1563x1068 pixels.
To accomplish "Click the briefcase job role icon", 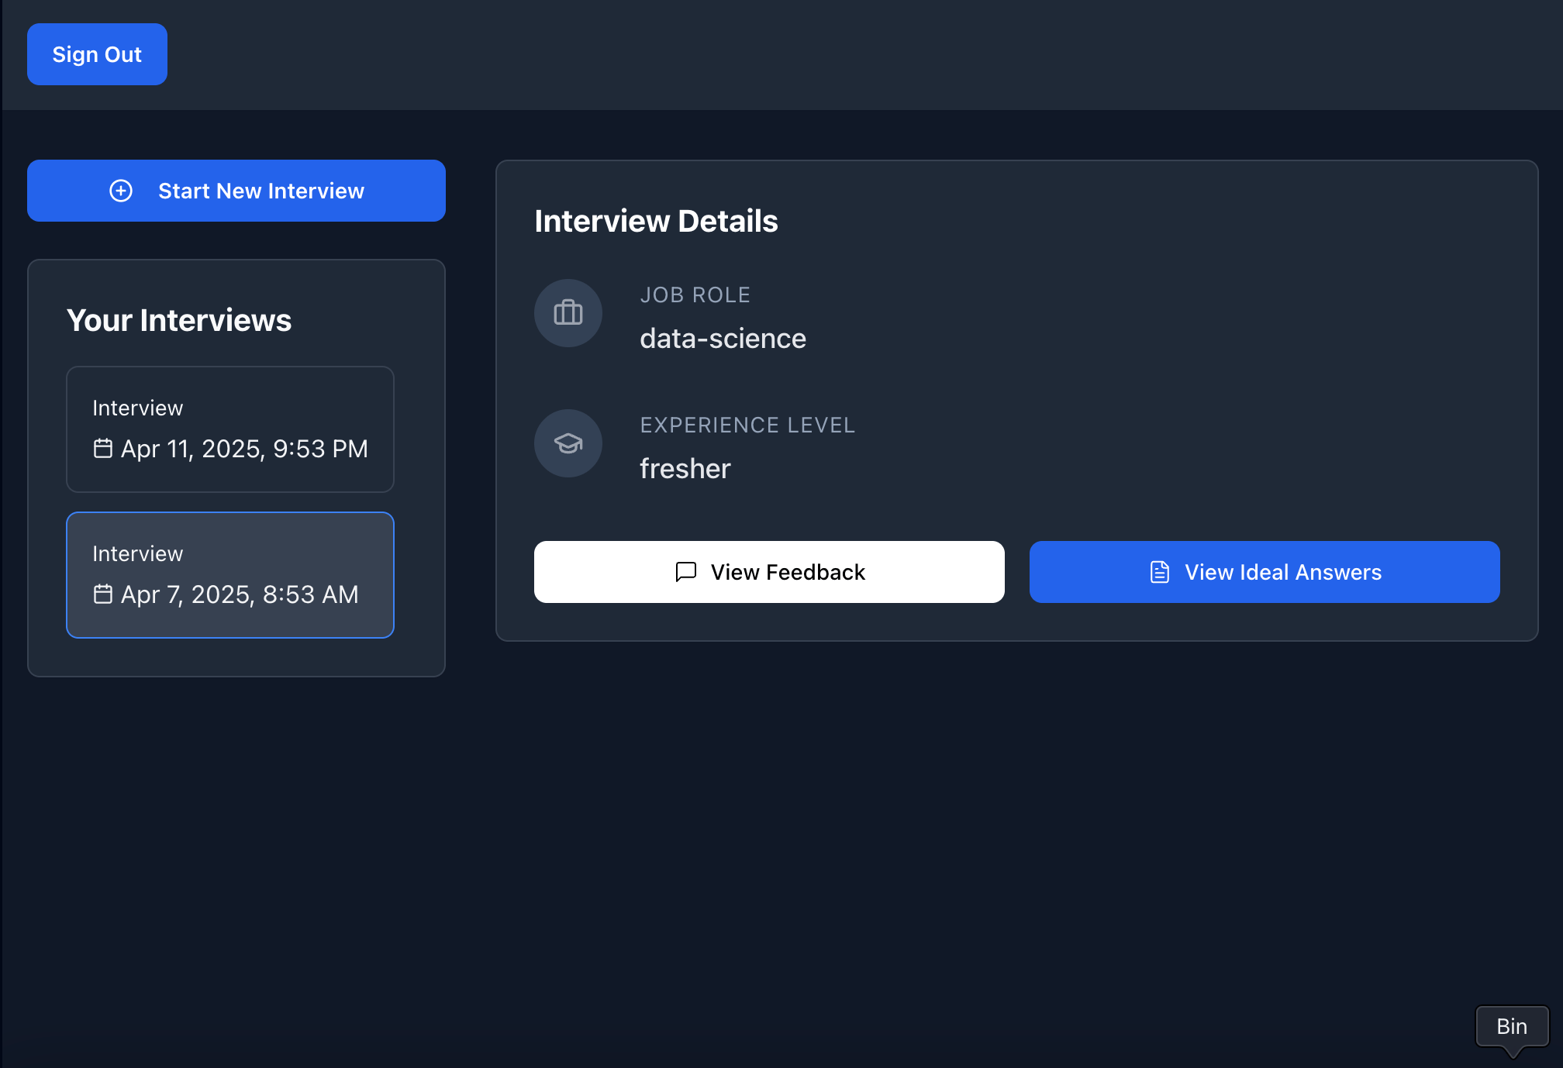I will [568, 313].
